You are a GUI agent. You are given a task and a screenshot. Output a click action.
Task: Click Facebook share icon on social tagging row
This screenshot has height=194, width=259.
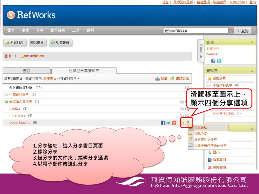[163, 123]
